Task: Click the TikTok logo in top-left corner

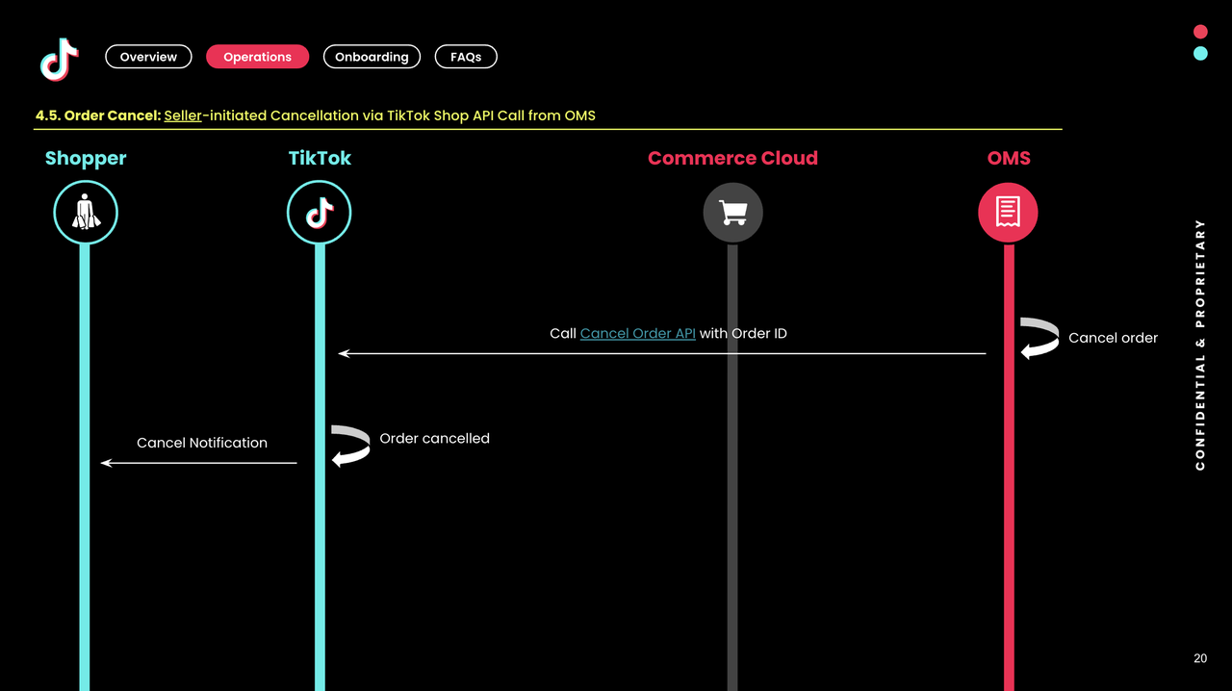Action: coord(60,59)
